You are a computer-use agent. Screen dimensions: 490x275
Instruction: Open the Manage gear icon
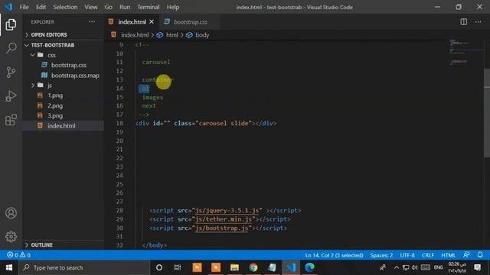pyautogui.click(x=11, y=237)
